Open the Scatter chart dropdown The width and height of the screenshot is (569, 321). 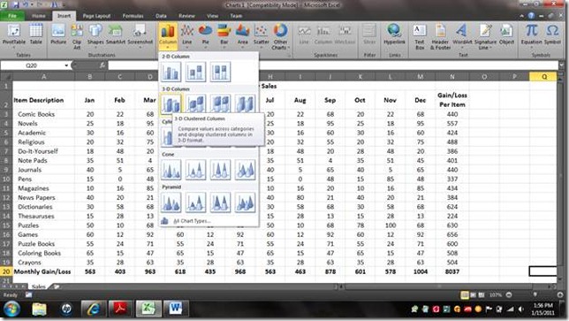click(x=261, y=36)
